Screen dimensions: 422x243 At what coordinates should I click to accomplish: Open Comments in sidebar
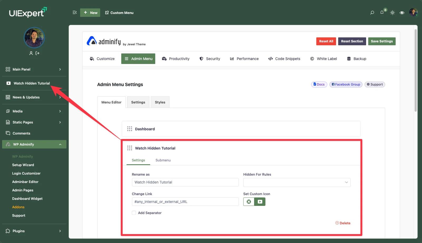tap(34, 133)
